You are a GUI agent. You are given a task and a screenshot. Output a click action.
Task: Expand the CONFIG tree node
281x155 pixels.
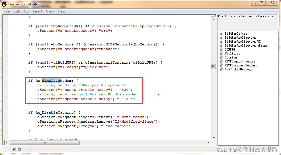(x=222, y=50)
